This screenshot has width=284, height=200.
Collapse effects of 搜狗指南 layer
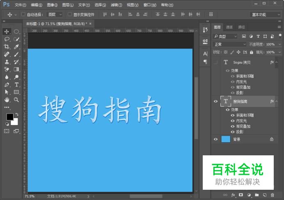coord(277,101)
